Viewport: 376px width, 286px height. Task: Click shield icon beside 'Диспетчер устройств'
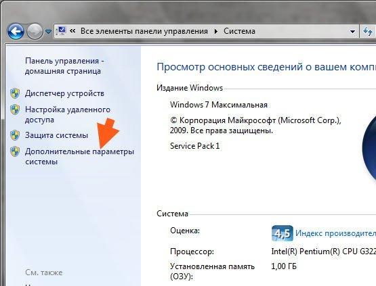(15, 93)
